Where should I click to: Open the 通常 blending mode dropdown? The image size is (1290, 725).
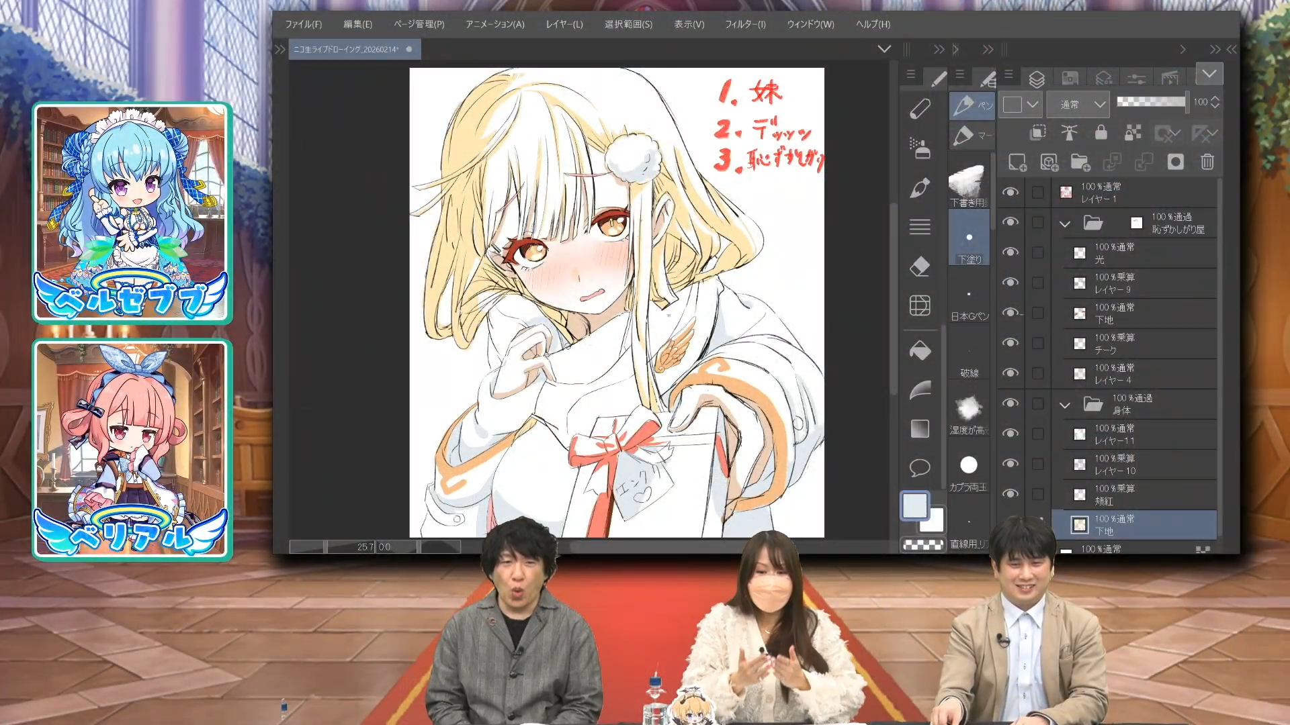pyautogui.click(x=1078, y=104)
